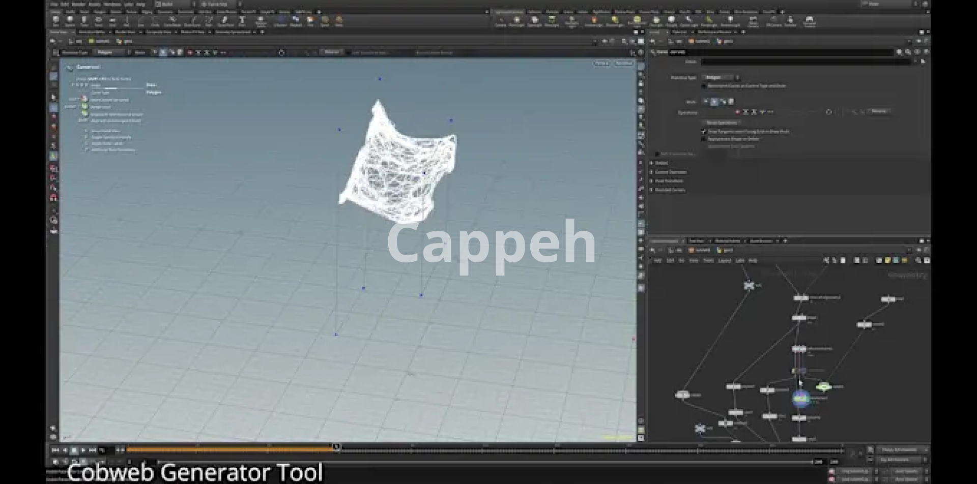977x484 pixels.
Task: Click the green node in network view
Action: [824, 387]
